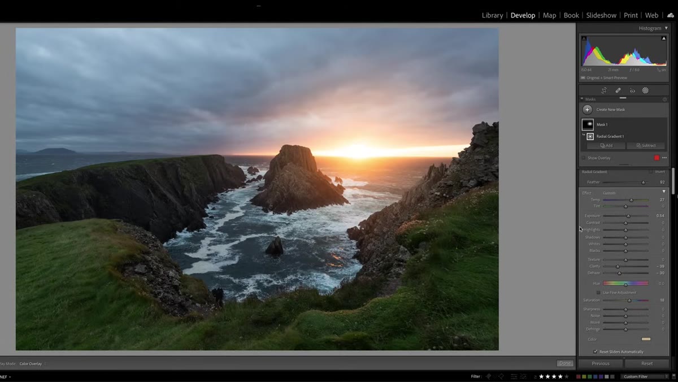Filter by unedited photos icon

(x=524, y=376)
